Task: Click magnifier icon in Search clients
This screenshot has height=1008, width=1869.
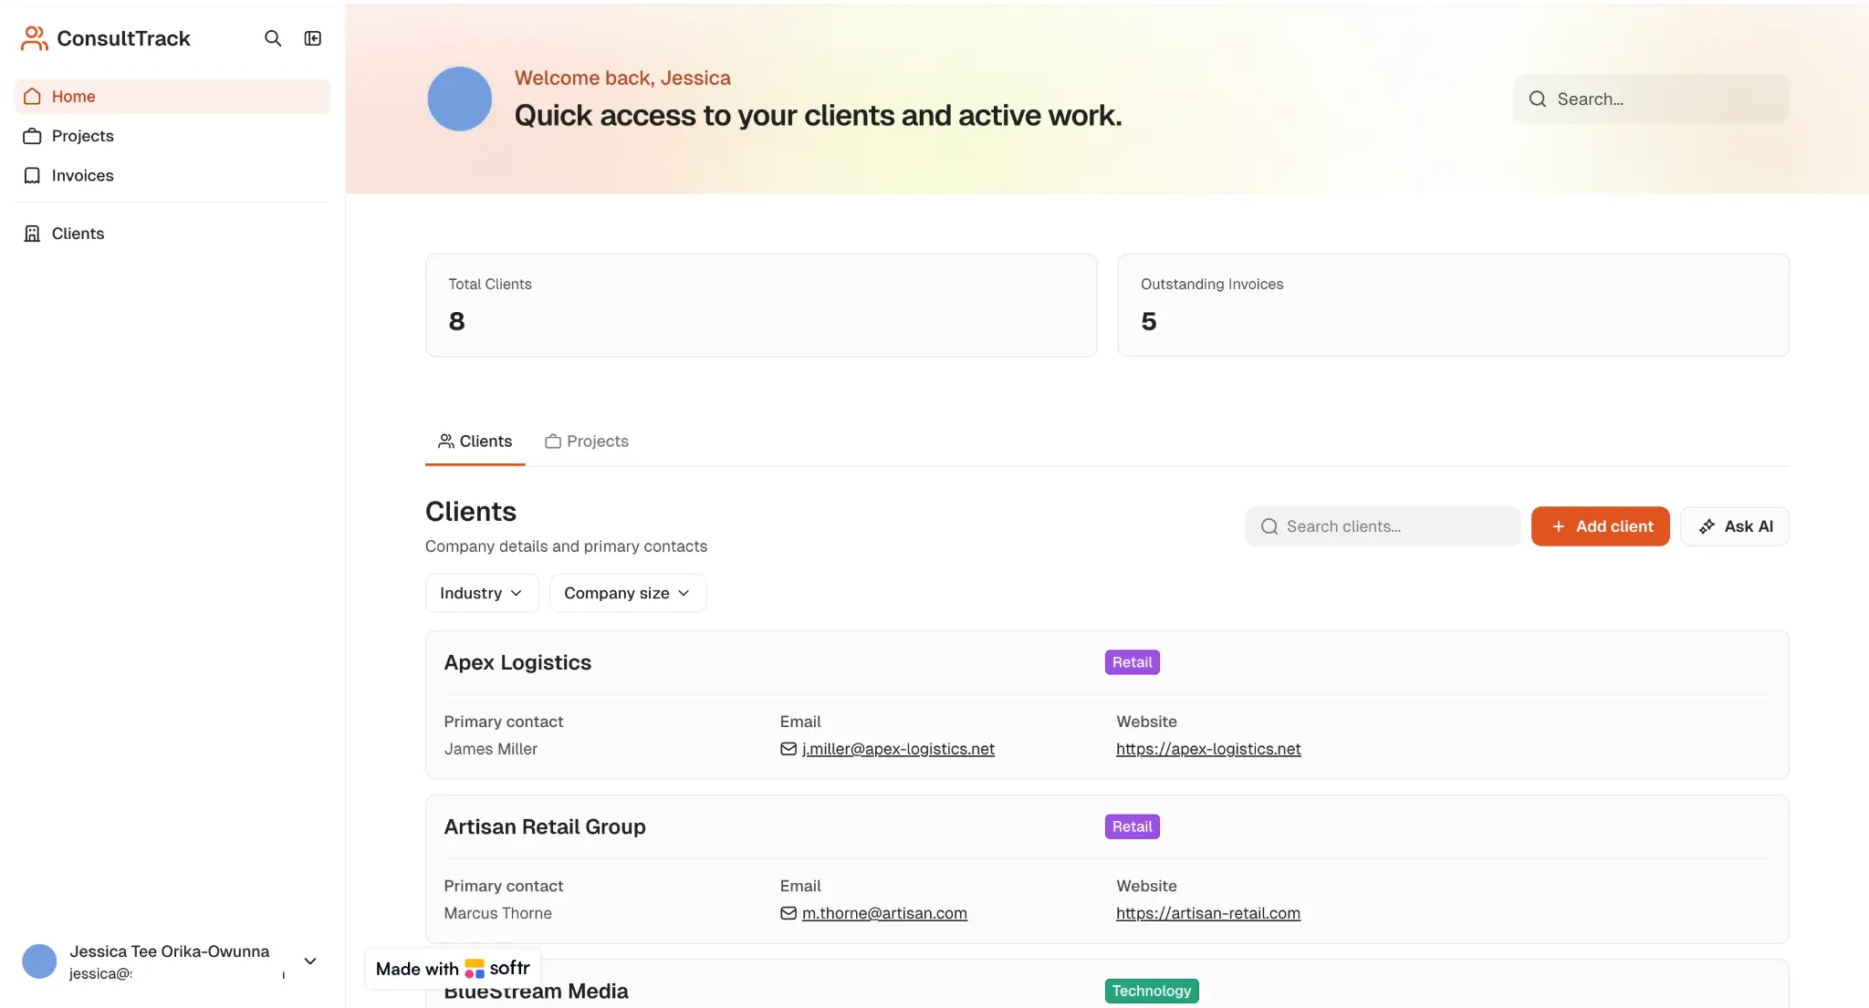Action: click(1269, 526)
